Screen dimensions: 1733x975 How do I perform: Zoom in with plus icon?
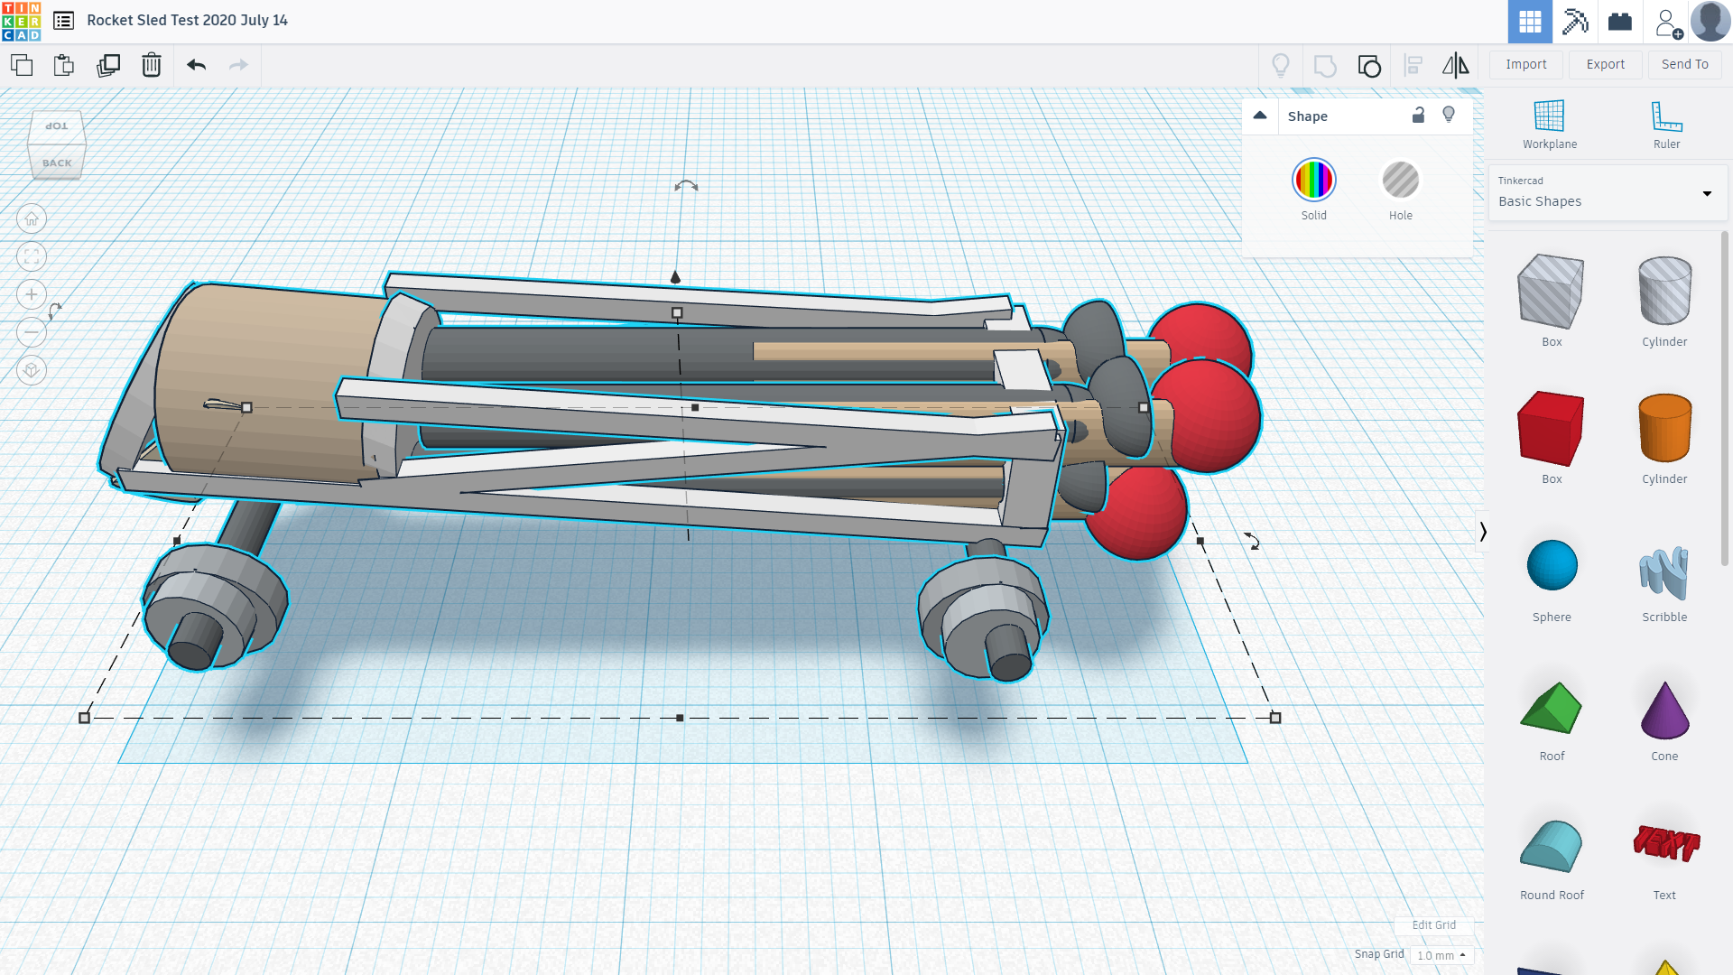tap(32, 294)
